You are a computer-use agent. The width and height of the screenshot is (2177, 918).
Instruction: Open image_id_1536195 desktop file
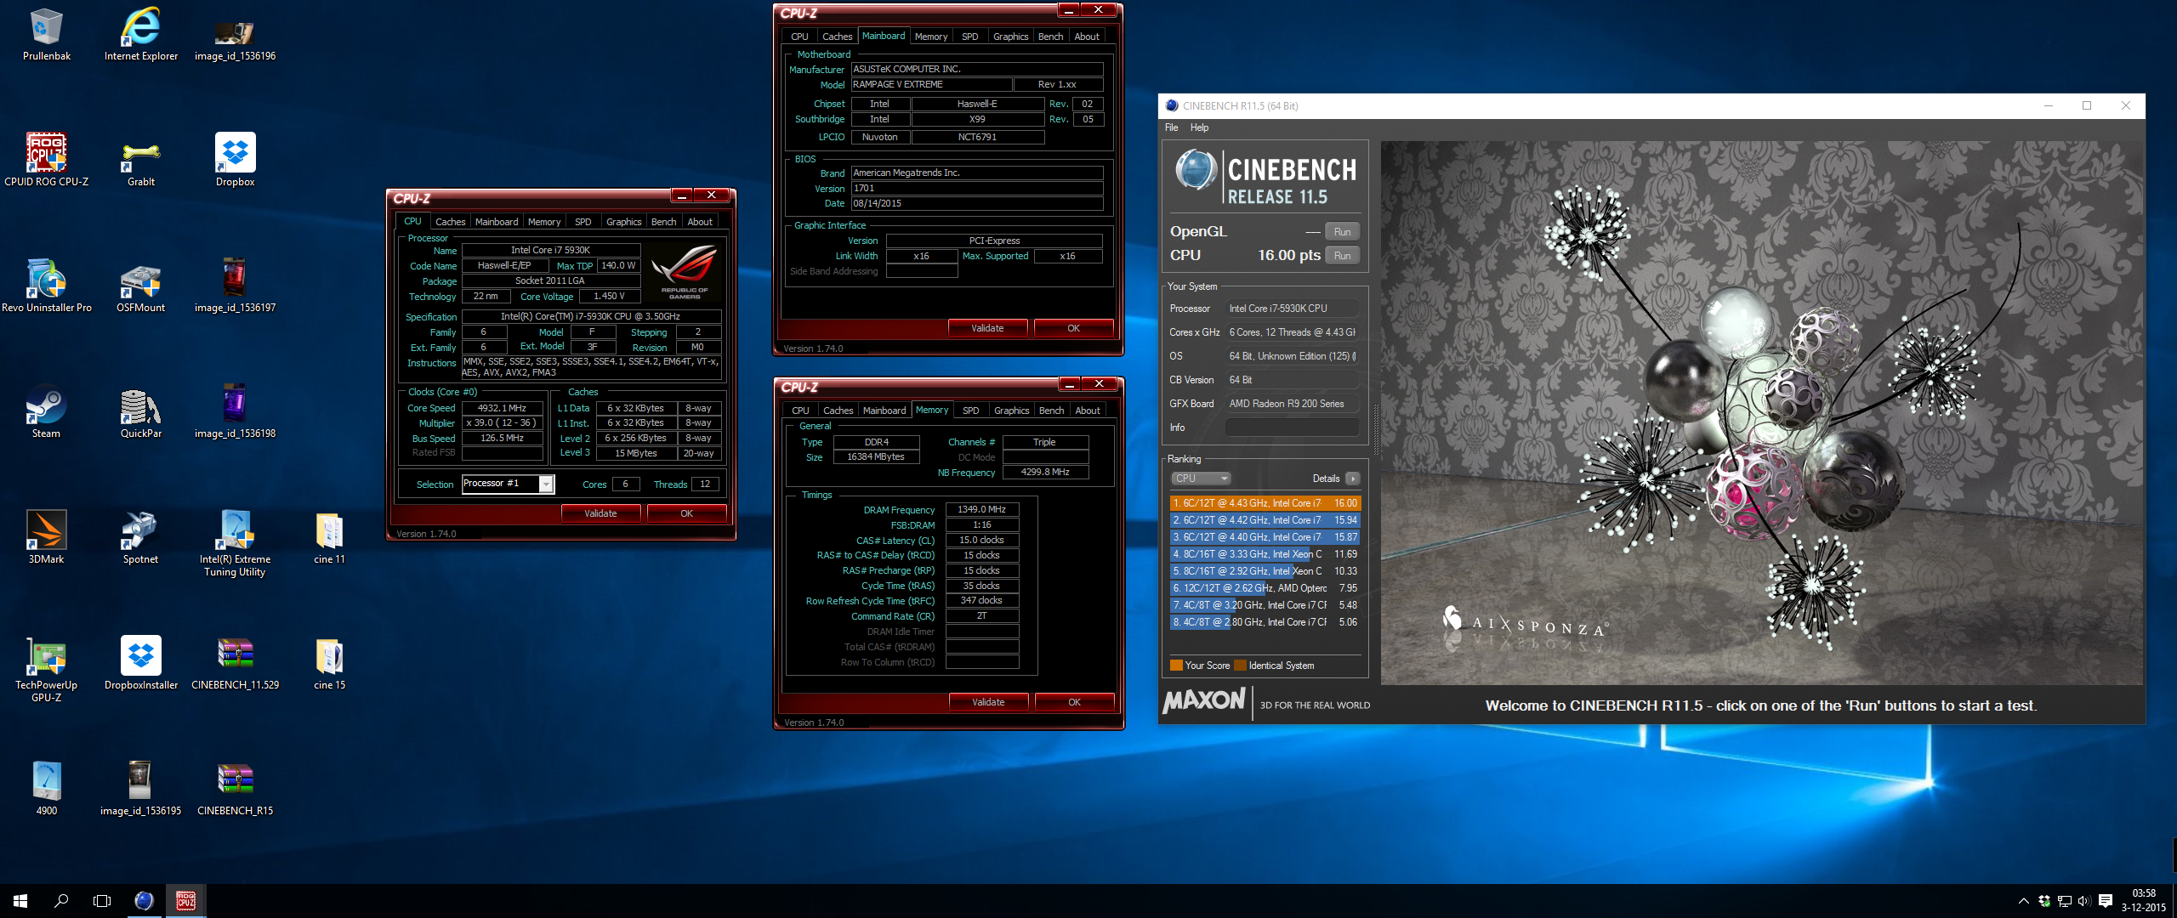140,789
